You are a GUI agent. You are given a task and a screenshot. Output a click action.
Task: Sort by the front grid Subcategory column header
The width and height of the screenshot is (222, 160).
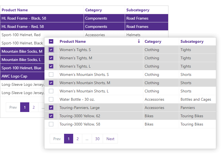[x=192, y=41]
